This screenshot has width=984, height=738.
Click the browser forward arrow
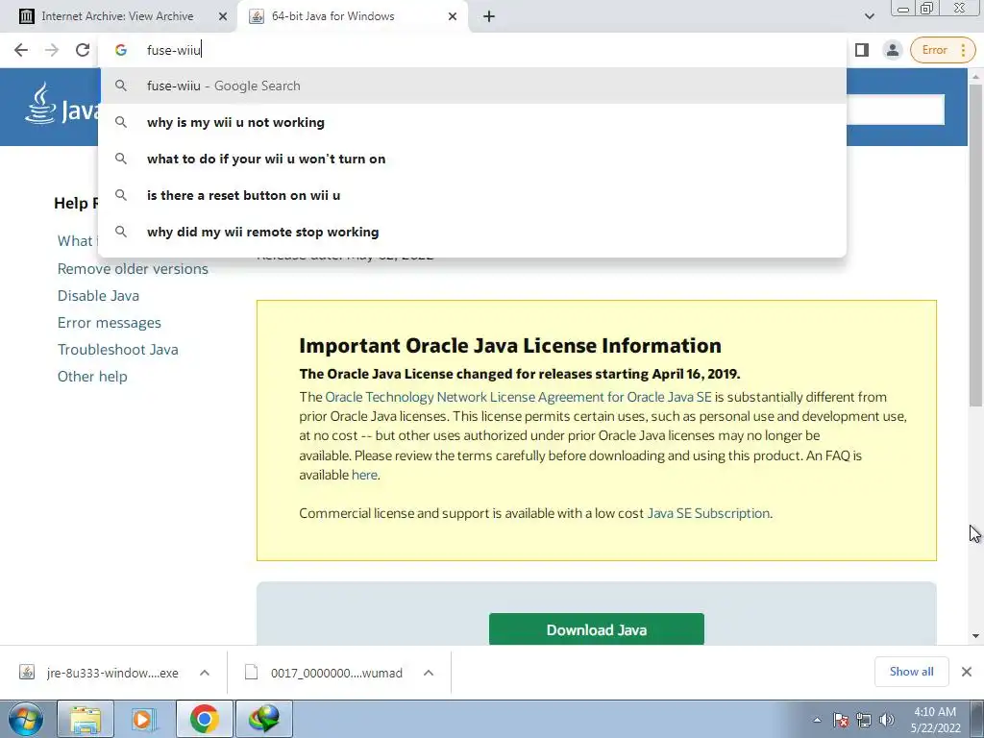[x=52, y=50]
